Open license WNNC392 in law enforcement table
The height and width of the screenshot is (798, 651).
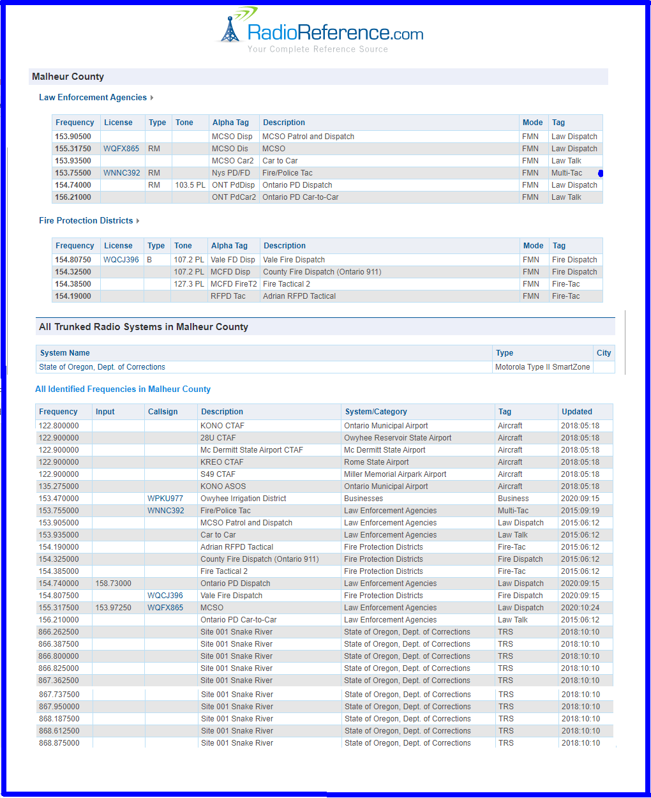(121, 173)
